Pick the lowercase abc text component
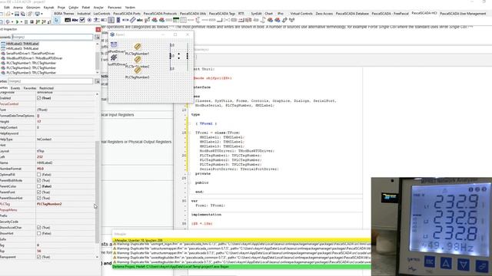Screen dimensions: 492x276 coord(140,20)
